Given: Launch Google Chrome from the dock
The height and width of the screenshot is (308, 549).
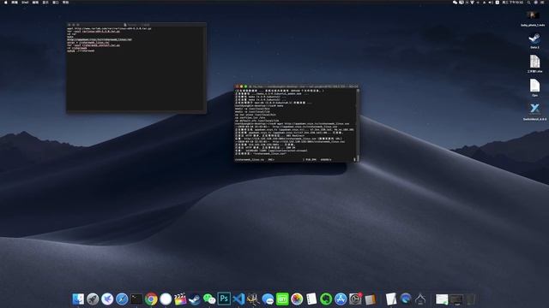Looking at the screenshot, I should point(151,299).
